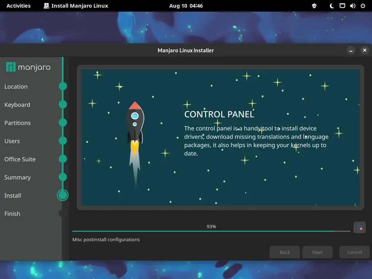This screenshot has height=279, width=372.
Task: Open the Install Manjaro Linux app menu
Action: [76, 6]
